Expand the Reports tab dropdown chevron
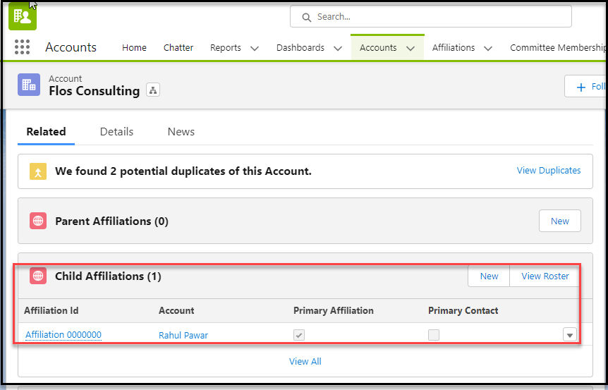 click(255, 48)
